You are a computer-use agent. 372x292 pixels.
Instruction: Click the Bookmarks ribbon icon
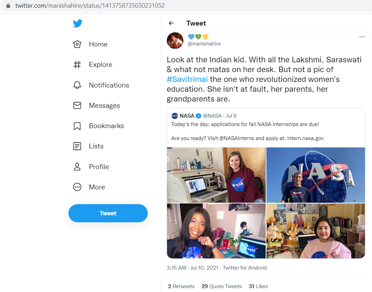pyautogui.click(x=77, y=126)
